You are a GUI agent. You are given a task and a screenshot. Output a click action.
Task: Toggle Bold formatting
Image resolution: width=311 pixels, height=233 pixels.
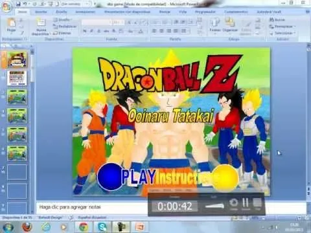point(85,31)
